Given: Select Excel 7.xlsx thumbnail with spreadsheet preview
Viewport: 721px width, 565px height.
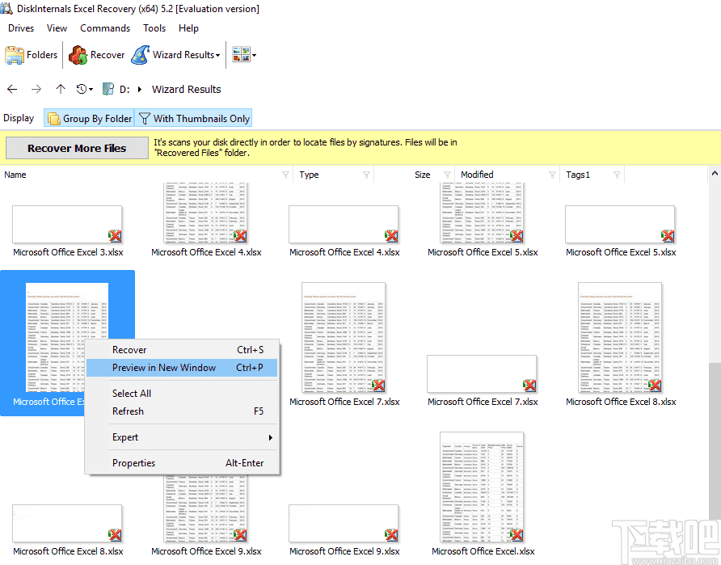Looking at the screenshot, I should coord(344,338).
